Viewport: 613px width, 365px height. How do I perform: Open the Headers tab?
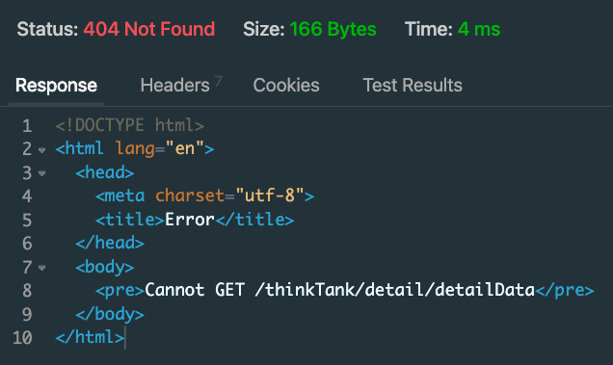point(174,85)
